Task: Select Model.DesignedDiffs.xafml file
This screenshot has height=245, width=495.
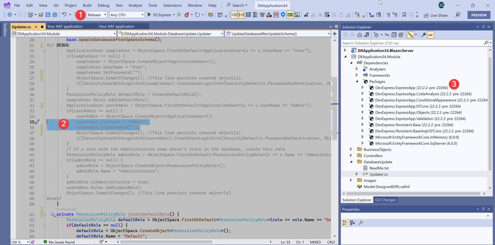Action: 387,187
